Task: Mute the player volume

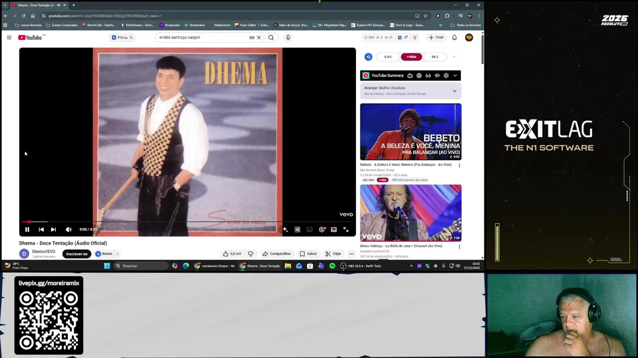Action: click(68, 229)
